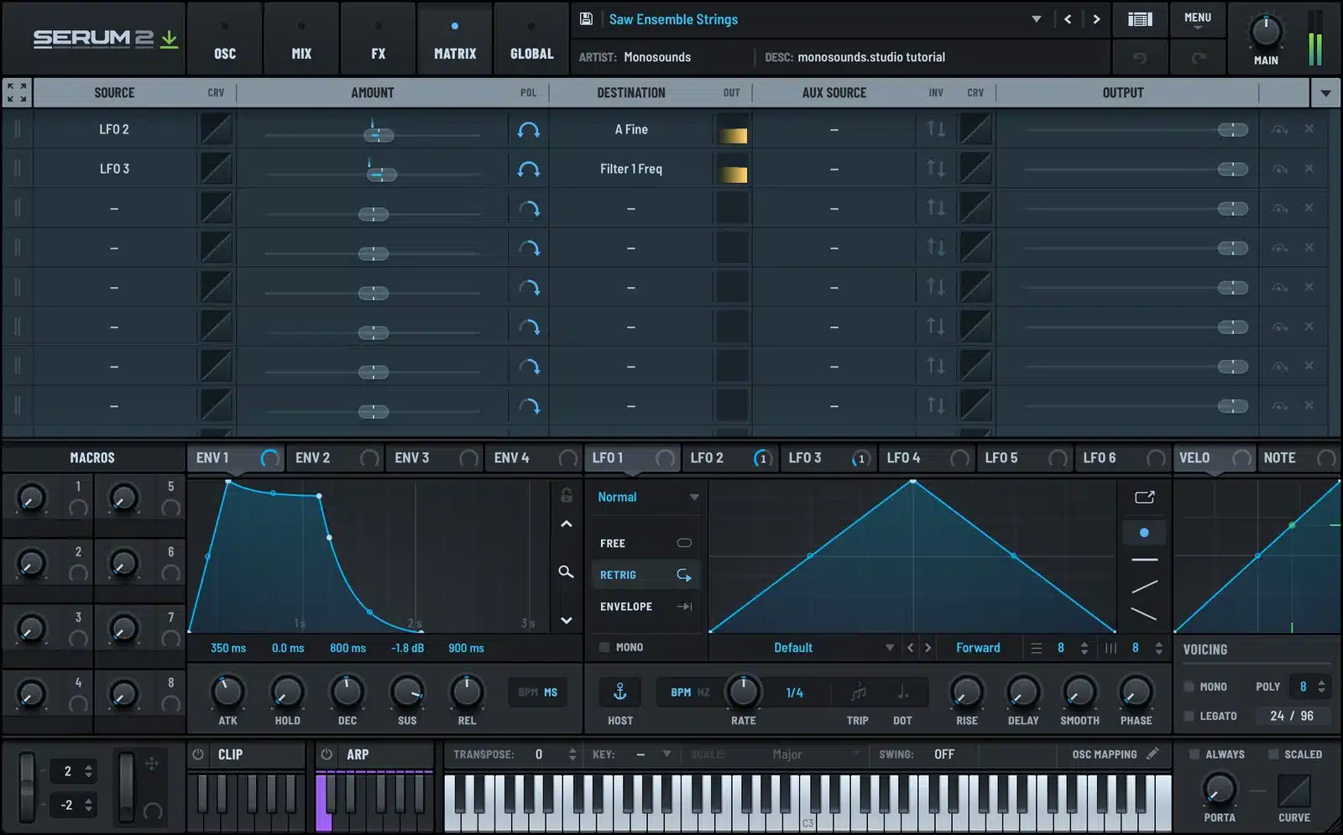Switch to the FX tab
The height and width of the screenshot is (835, 1343).
click(x=379, y=39)
